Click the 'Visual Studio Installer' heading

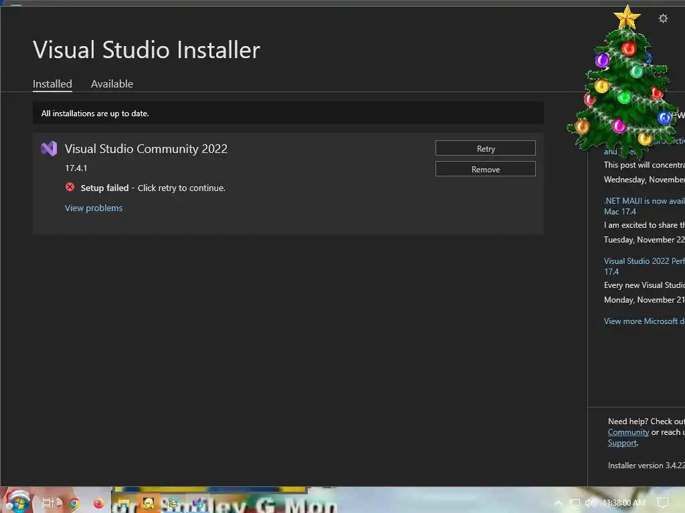(x=146, y=49)
